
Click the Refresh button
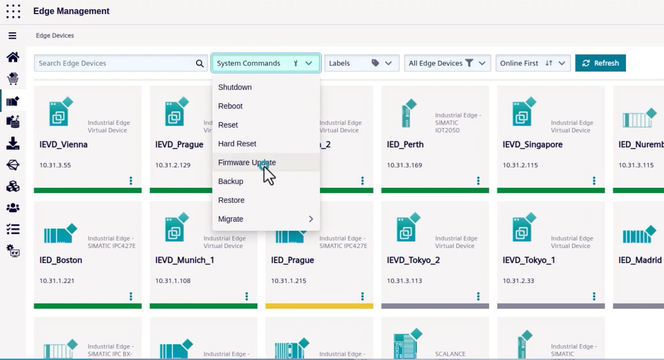tap(600, 63)
